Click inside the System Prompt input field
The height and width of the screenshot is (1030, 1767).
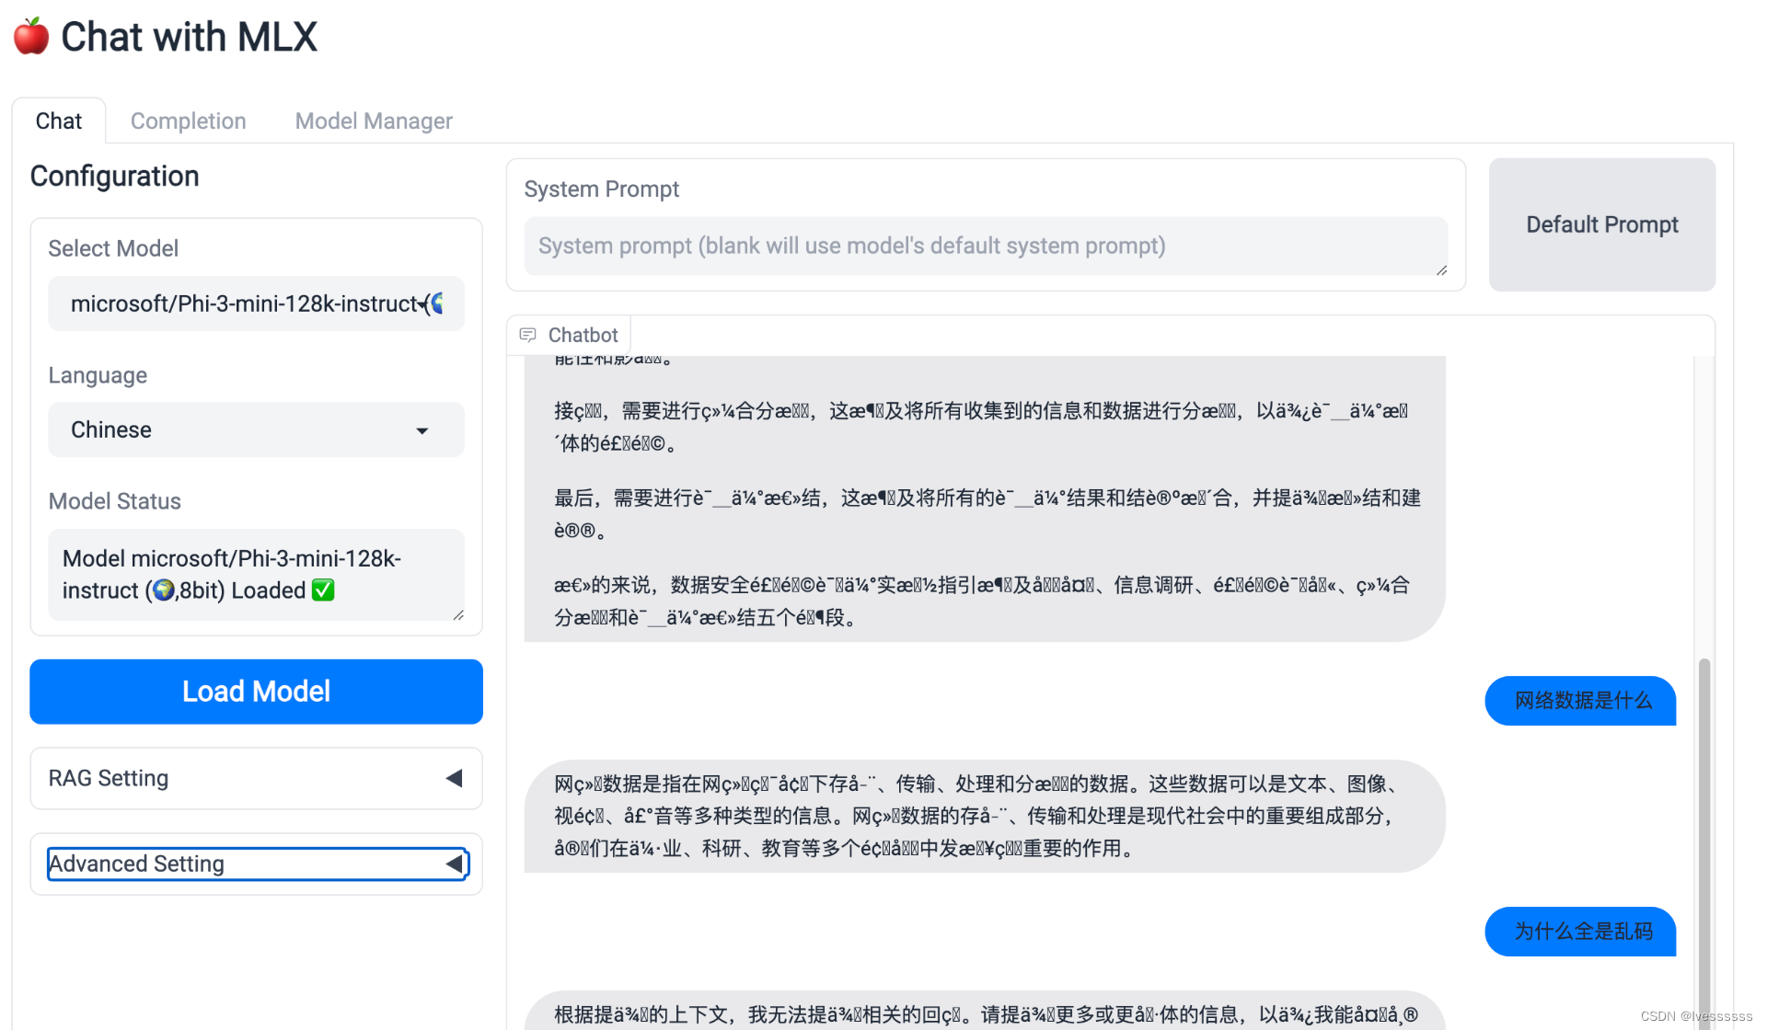click(x=985, y=246)
